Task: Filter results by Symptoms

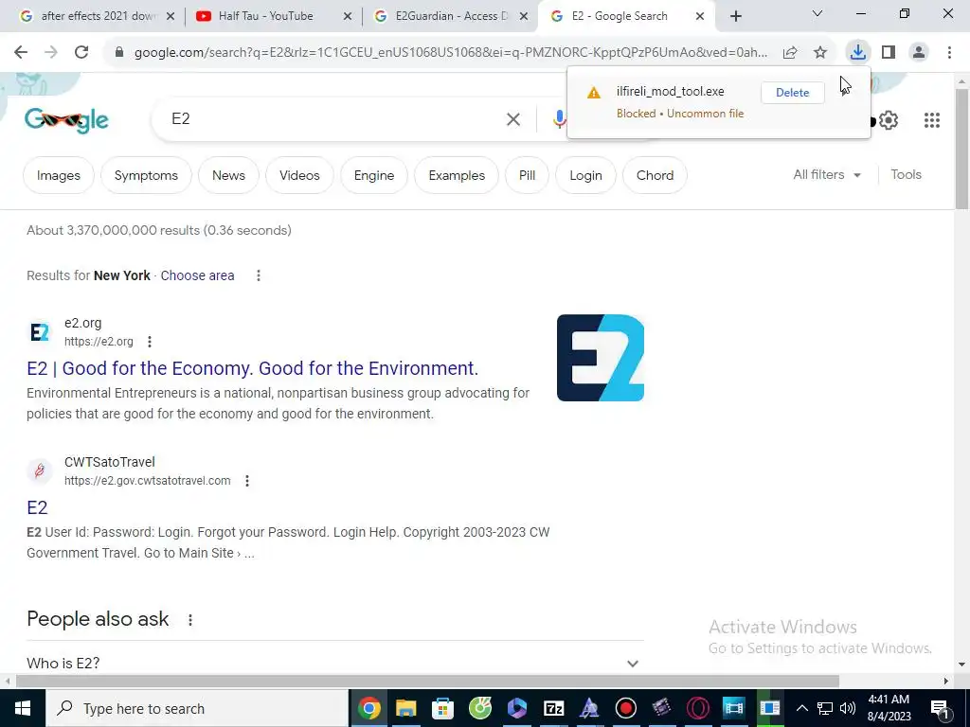Action: coord(146,175)
